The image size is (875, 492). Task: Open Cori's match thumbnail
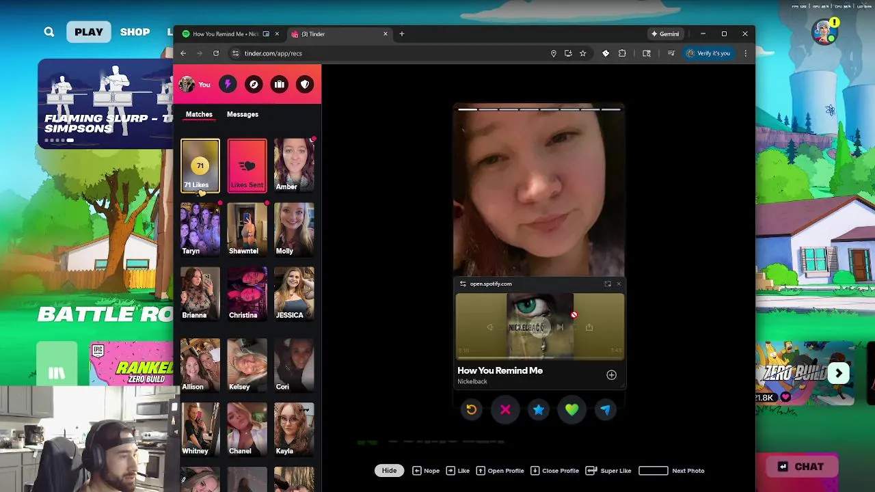click(294, 365)
